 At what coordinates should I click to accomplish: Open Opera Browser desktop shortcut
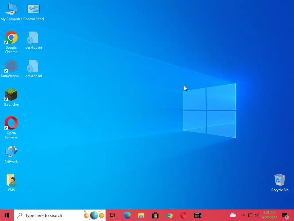click(x=11, y=128)
